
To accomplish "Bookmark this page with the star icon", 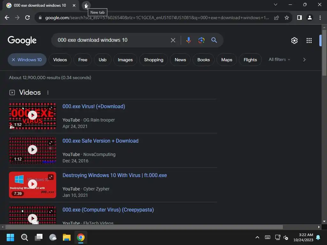I will pos(287,18).
